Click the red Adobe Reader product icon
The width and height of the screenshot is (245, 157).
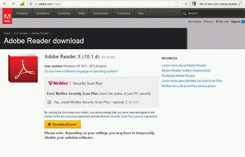[23, 68]
